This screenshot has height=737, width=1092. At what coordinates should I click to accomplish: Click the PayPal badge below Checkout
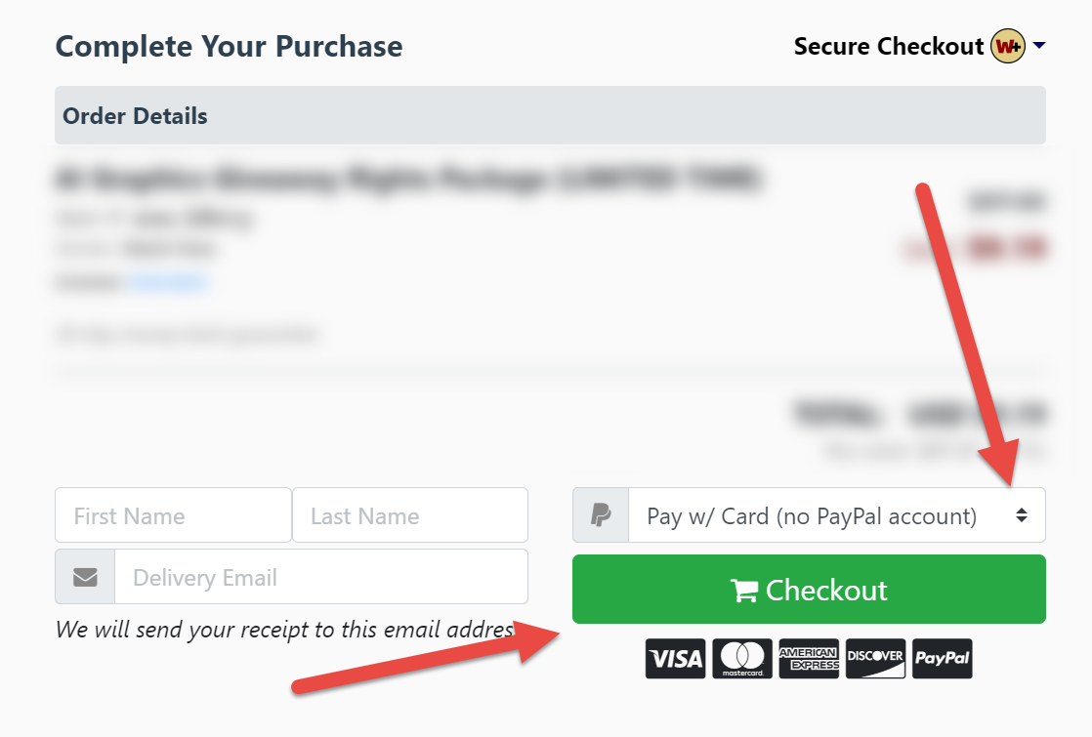pyautogui.click(x=943, y=659)
